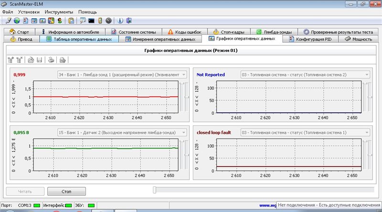Click the horizontal playback slider handle

[154, 190]
